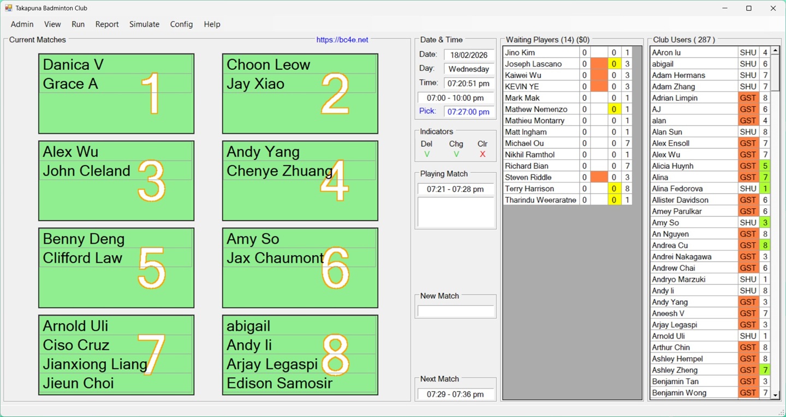Open the Report menu

click(107, 24)
